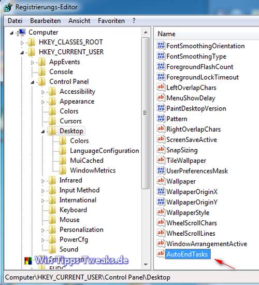Image resolution: width=259 pixels, height=285 pixels.
Task: Click the HKEY_CURRENT_USER folder icon
Action: [32, 52]
